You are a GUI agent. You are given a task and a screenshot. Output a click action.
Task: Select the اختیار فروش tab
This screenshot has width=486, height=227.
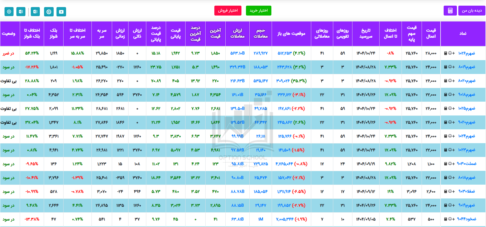(228, 10)
